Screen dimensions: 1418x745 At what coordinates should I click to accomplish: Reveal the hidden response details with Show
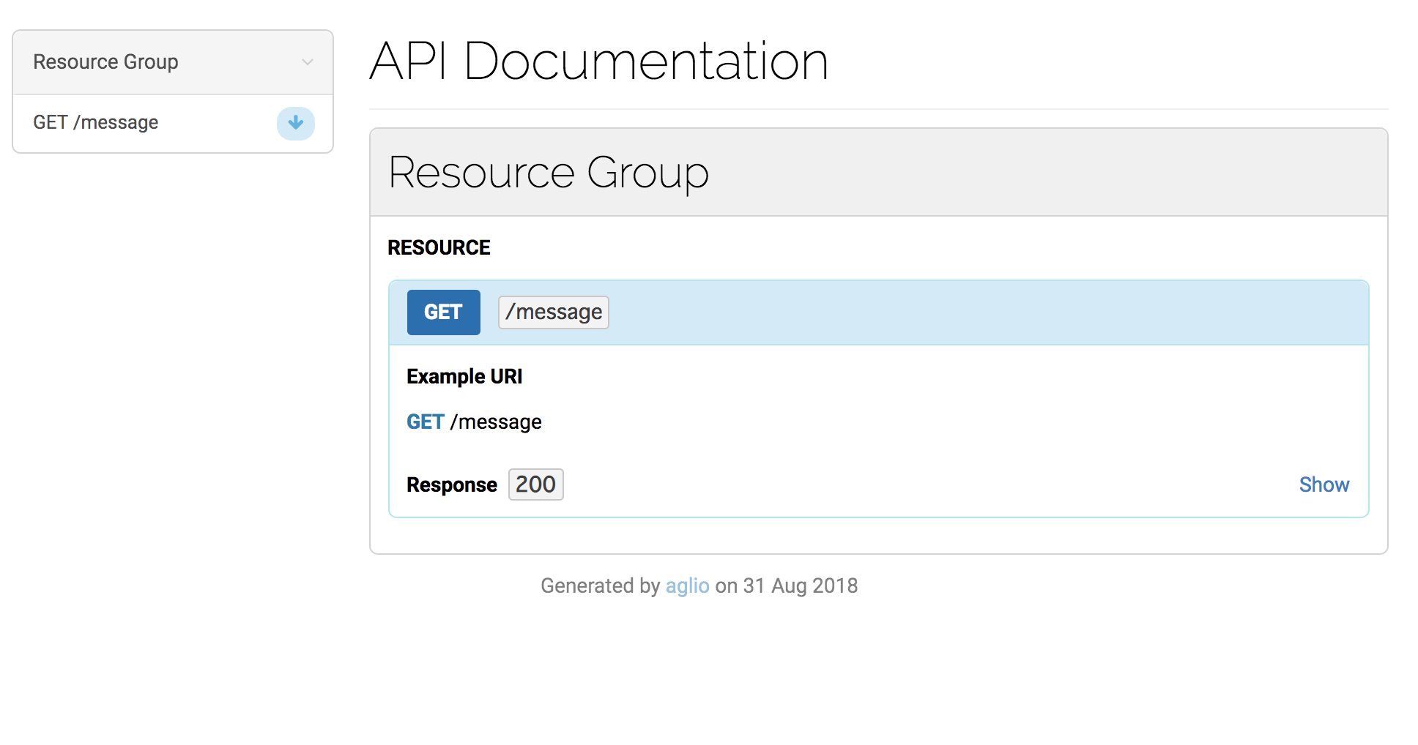[x=1324, y=484]
